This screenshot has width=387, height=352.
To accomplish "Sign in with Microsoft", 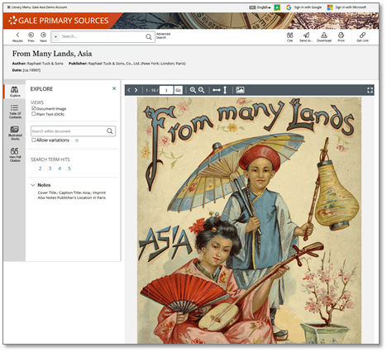I will tap(346, 7).
